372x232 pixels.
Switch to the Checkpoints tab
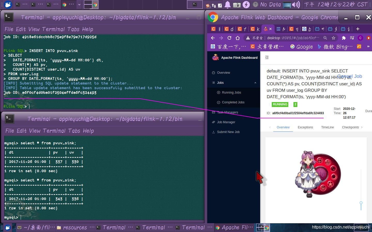[x=351, y=127]
